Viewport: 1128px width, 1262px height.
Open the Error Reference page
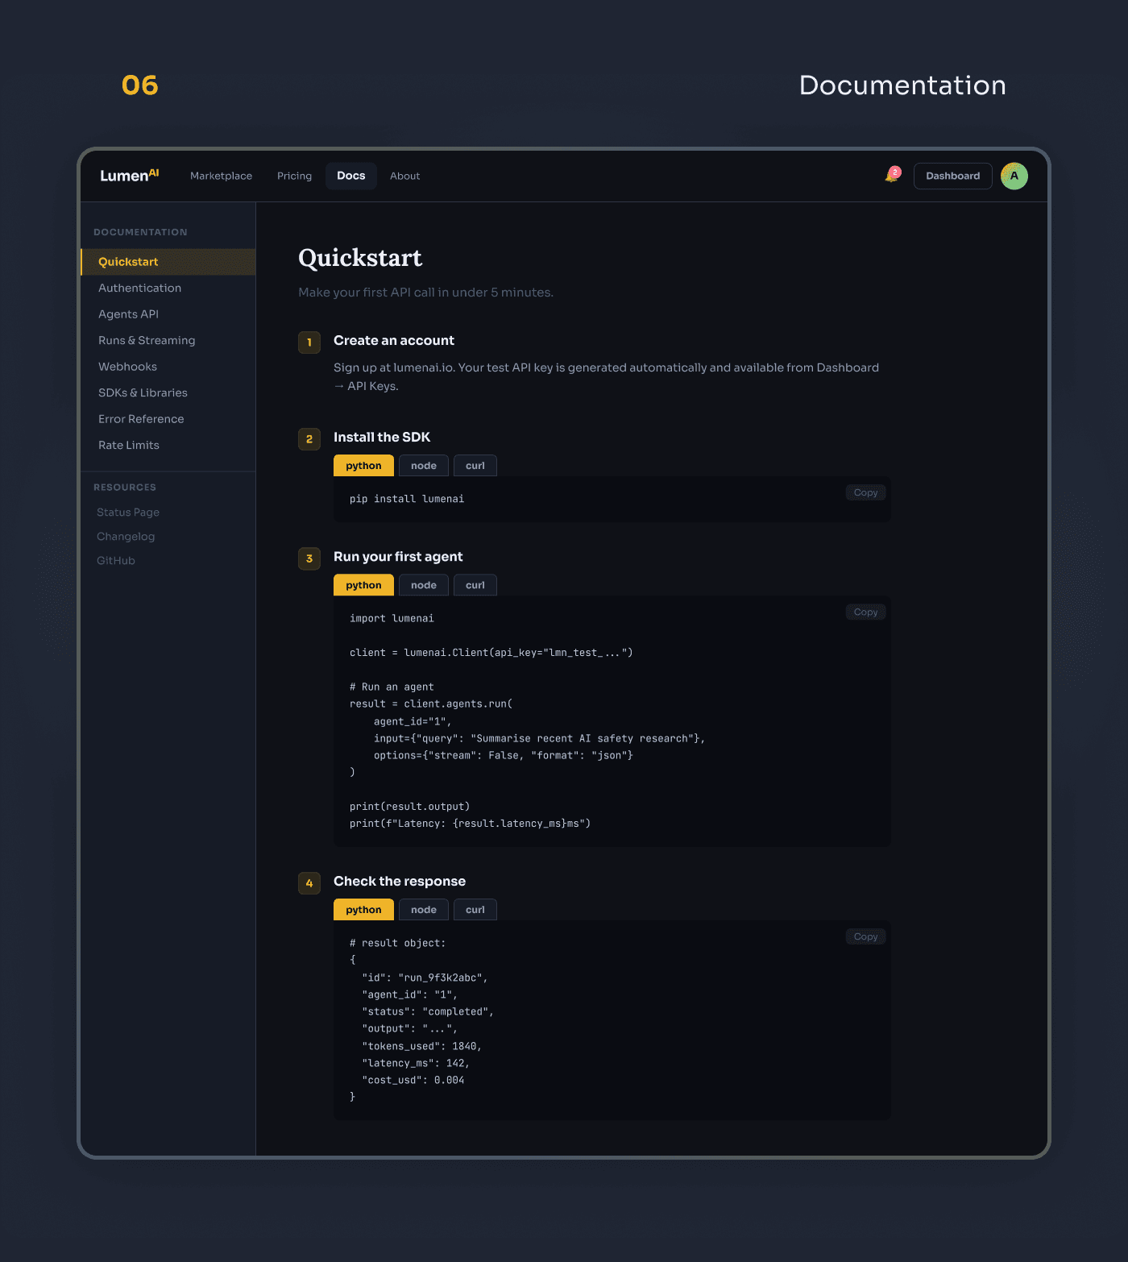pos(141,419)
